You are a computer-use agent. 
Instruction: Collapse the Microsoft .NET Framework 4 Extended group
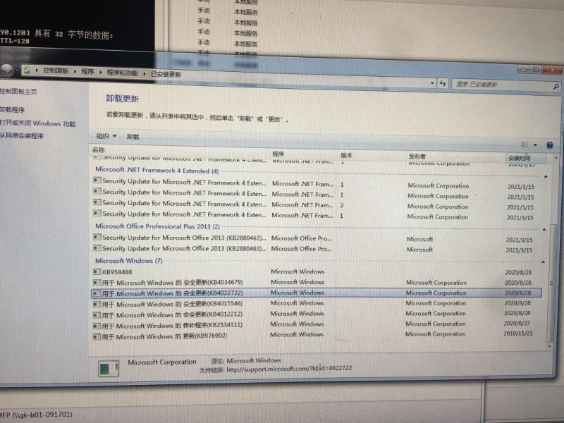546,177
